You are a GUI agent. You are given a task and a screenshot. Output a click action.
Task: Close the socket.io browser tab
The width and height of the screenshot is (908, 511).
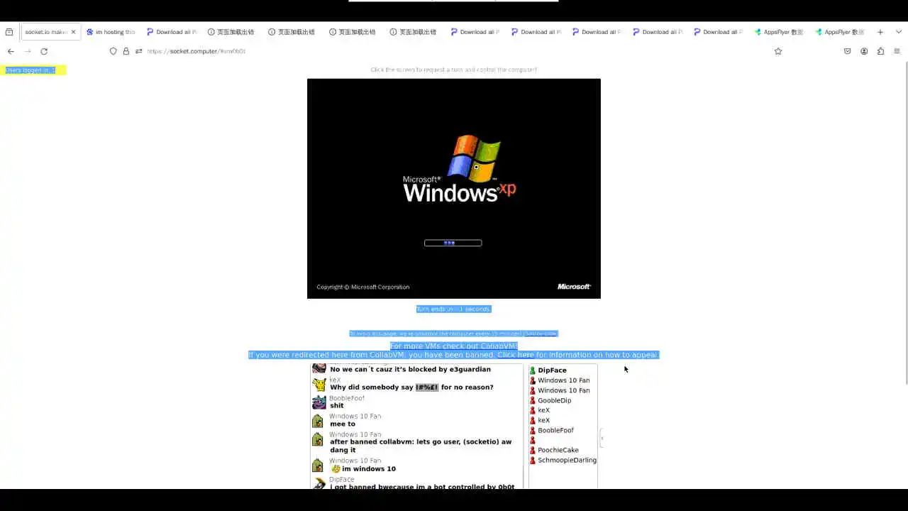(73, 32)
